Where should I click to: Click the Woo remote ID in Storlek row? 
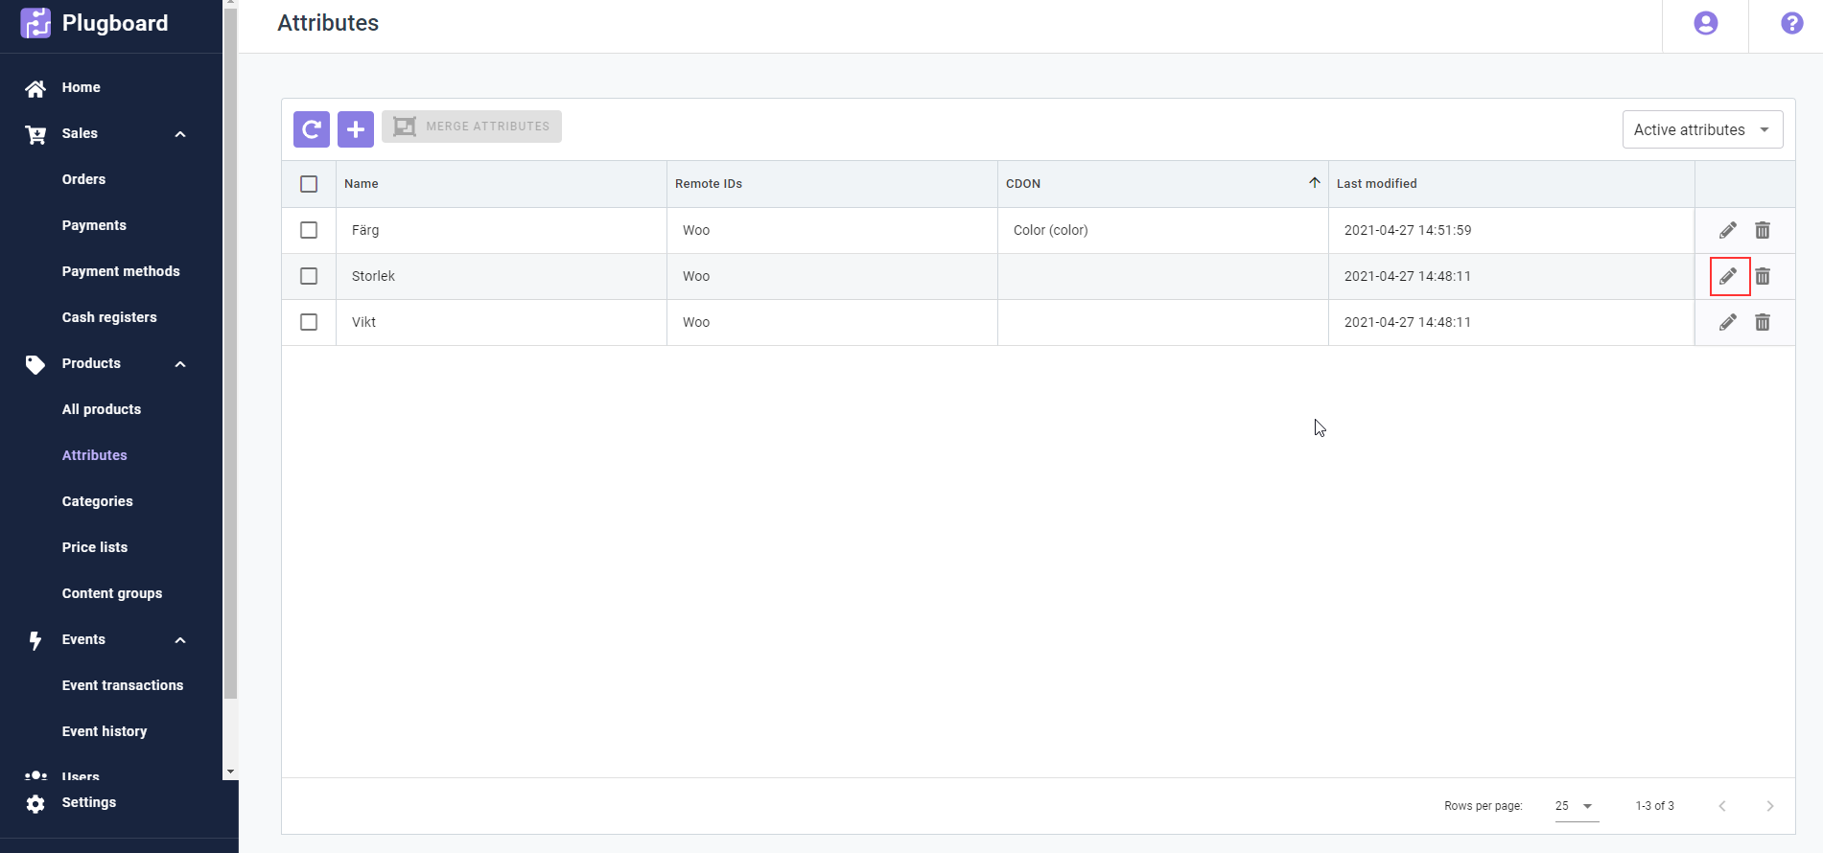pyautogui.click(x=696, y=276)
